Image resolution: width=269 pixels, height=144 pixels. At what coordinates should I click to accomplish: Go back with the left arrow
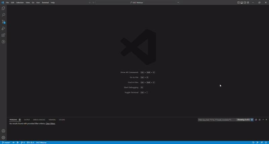point(90,3)
